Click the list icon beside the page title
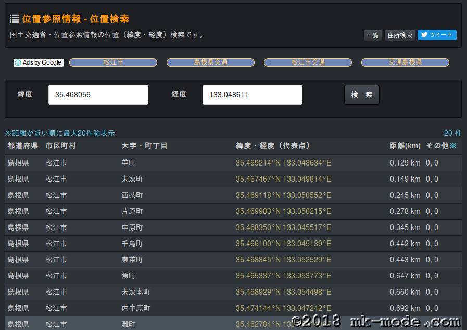 pyautogui.click(x=15, y=19)
